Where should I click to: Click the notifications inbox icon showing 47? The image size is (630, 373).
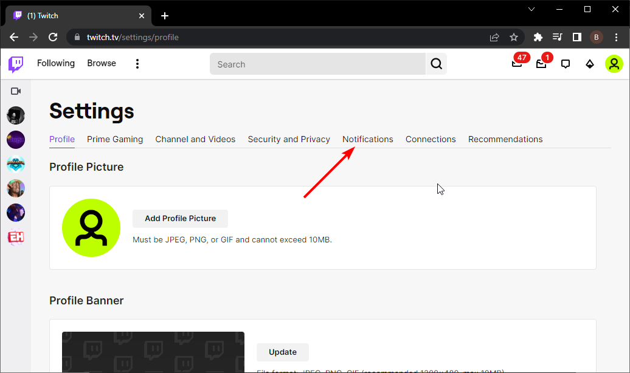(x=517, y=64)
